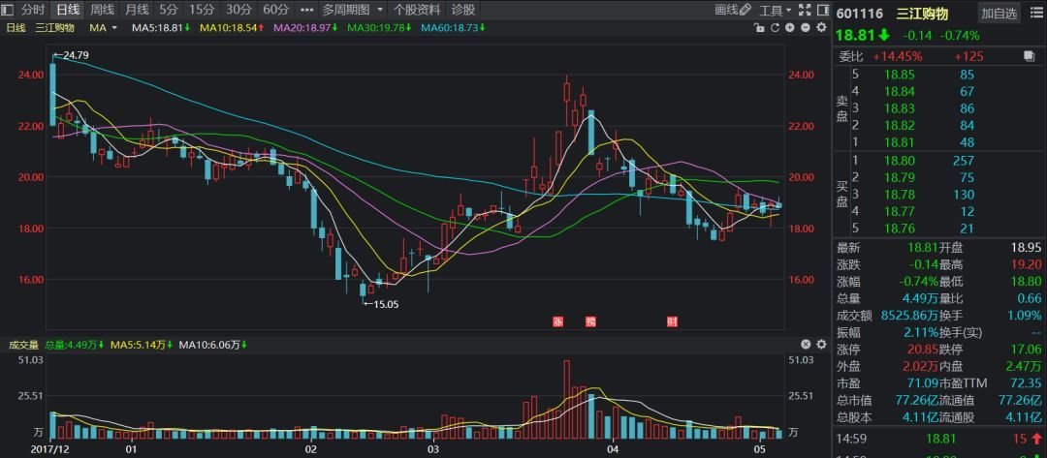Click the 成交额 8525.86万 value
1047x458 pixels.
(909, 315)
